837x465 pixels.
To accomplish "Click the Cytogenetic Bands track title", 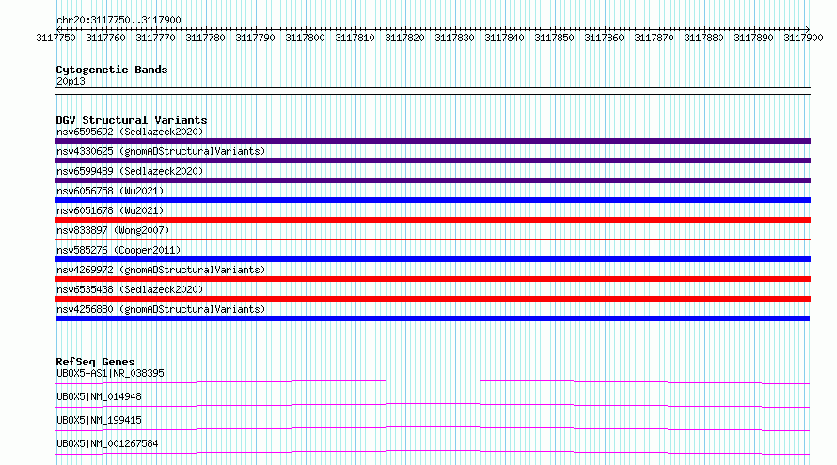I will 112,70.
